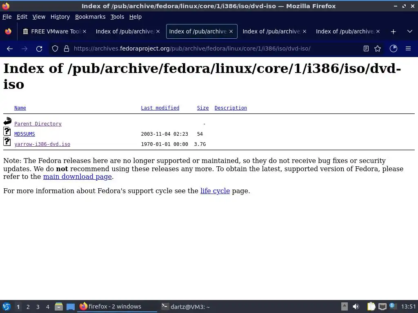The image size is (418, 313).
Task: Click the Firefox View icon in tab bar
Action: 8,31
